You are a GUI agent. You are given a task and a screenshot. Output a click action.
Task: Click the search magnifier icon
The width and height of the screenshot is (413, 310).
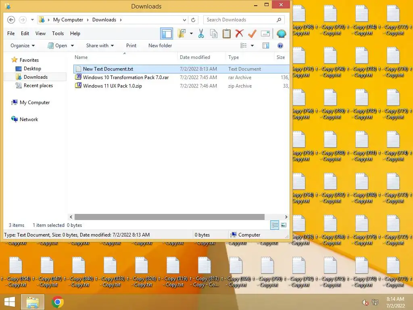(x=279, y=20)
